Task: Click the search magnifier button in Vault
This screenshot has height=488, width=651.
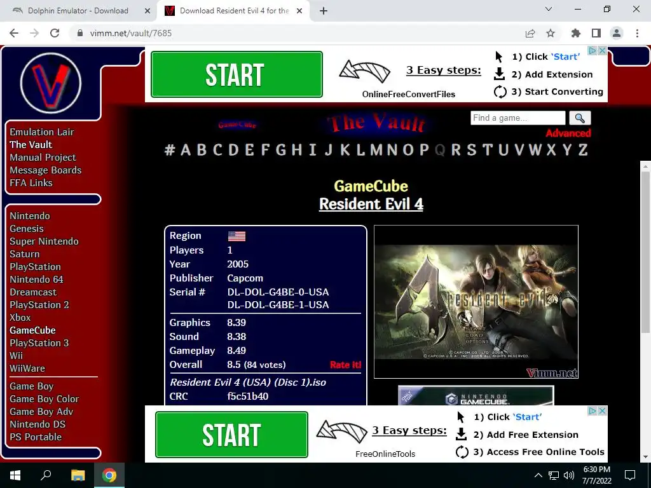Action: (580, 118)
